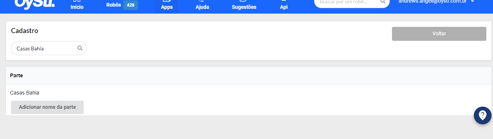Open the andrews.angeli account email menu
This screenshot has width=493, height=139.
click(433, 1)
